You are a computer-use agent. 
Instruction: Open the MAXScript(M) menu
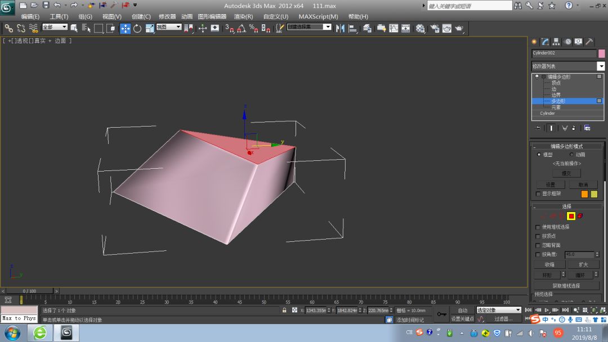(x=318, y=16)
